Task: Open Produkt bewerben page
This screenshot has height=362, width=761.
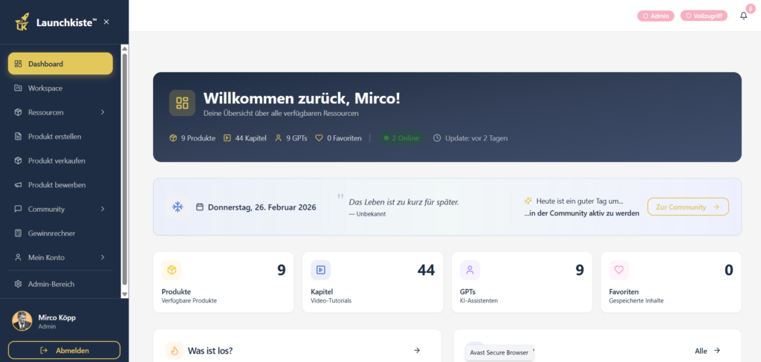Action: [x=60, y=185]
